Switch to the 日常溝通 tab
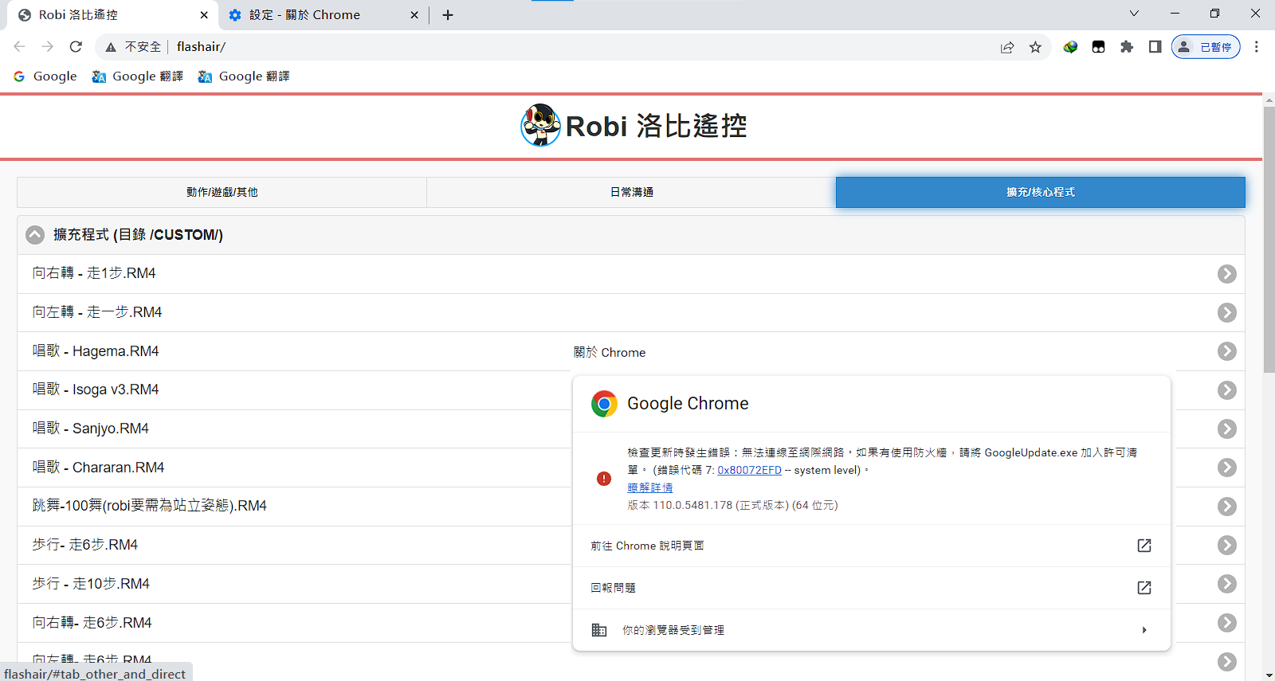The width and height of the screenshot is (1275, 681). [x=631, y=192]
